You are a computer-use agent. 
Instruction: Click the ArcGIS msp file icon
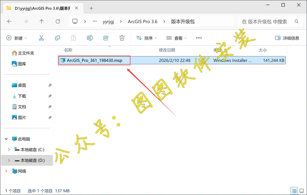pyautogui.click(x=63, y=60)
